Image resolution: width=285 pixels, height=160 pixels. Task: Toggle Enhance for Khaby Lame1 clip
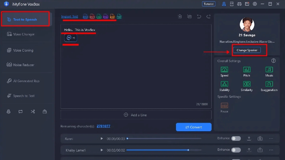point(236,150)
